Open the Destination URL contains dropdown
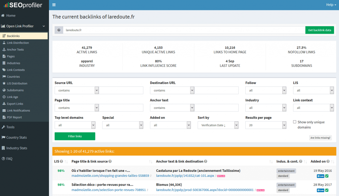 coord(172,90)
